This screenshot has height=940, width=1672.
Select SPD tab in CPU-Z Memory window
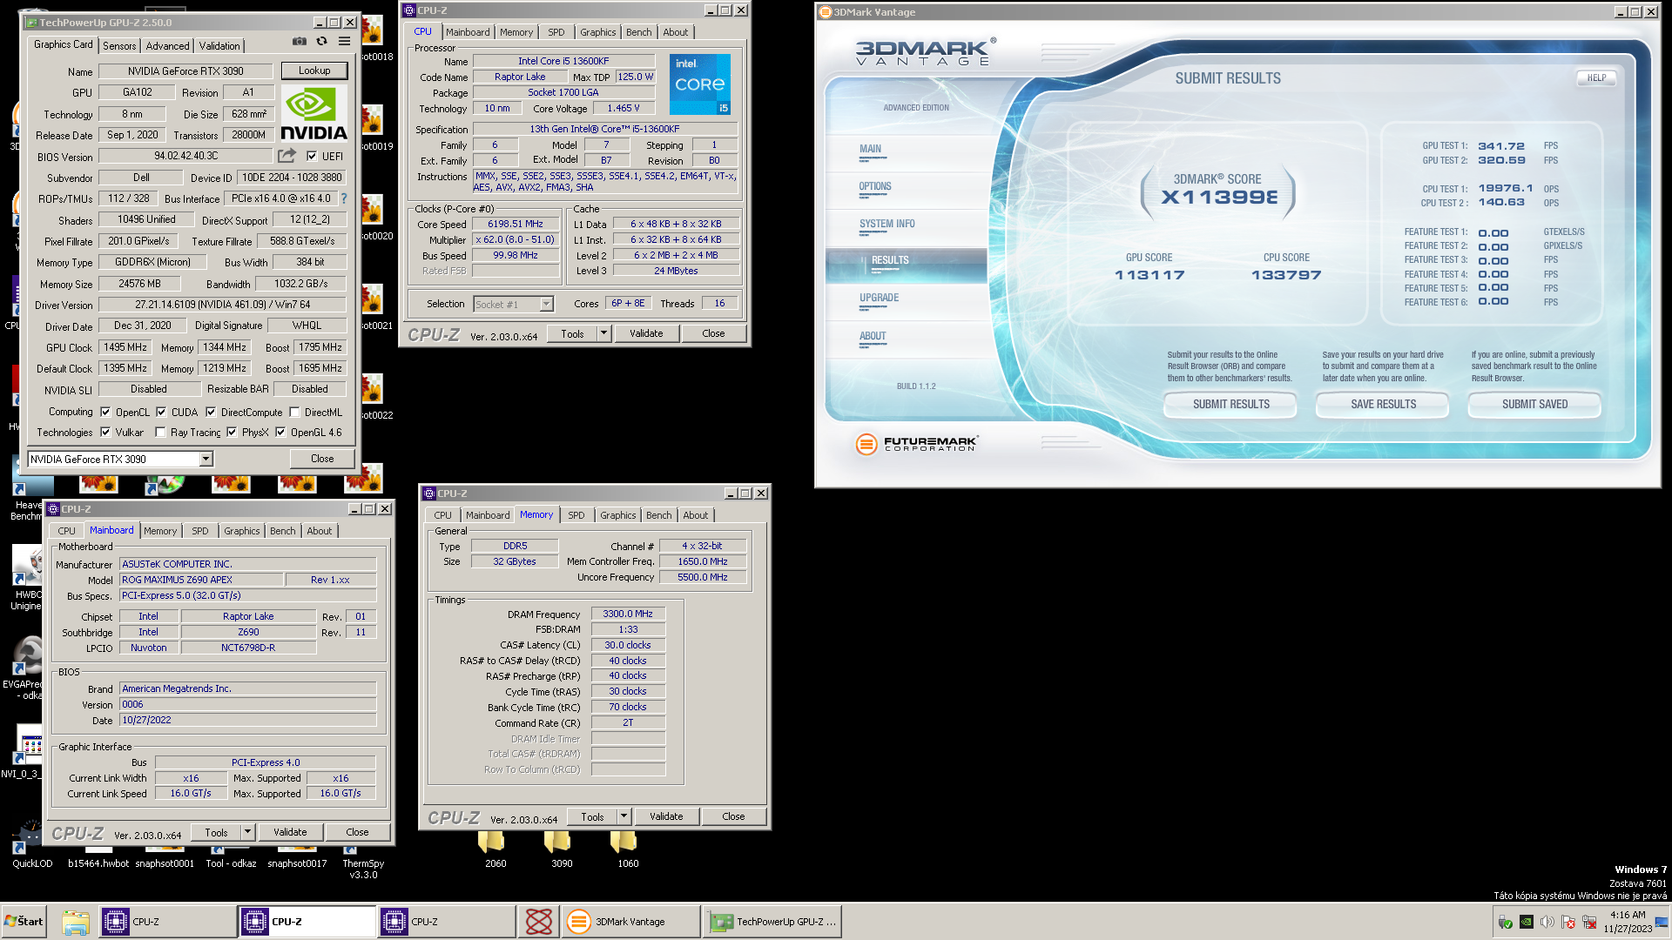pos(576,515)
